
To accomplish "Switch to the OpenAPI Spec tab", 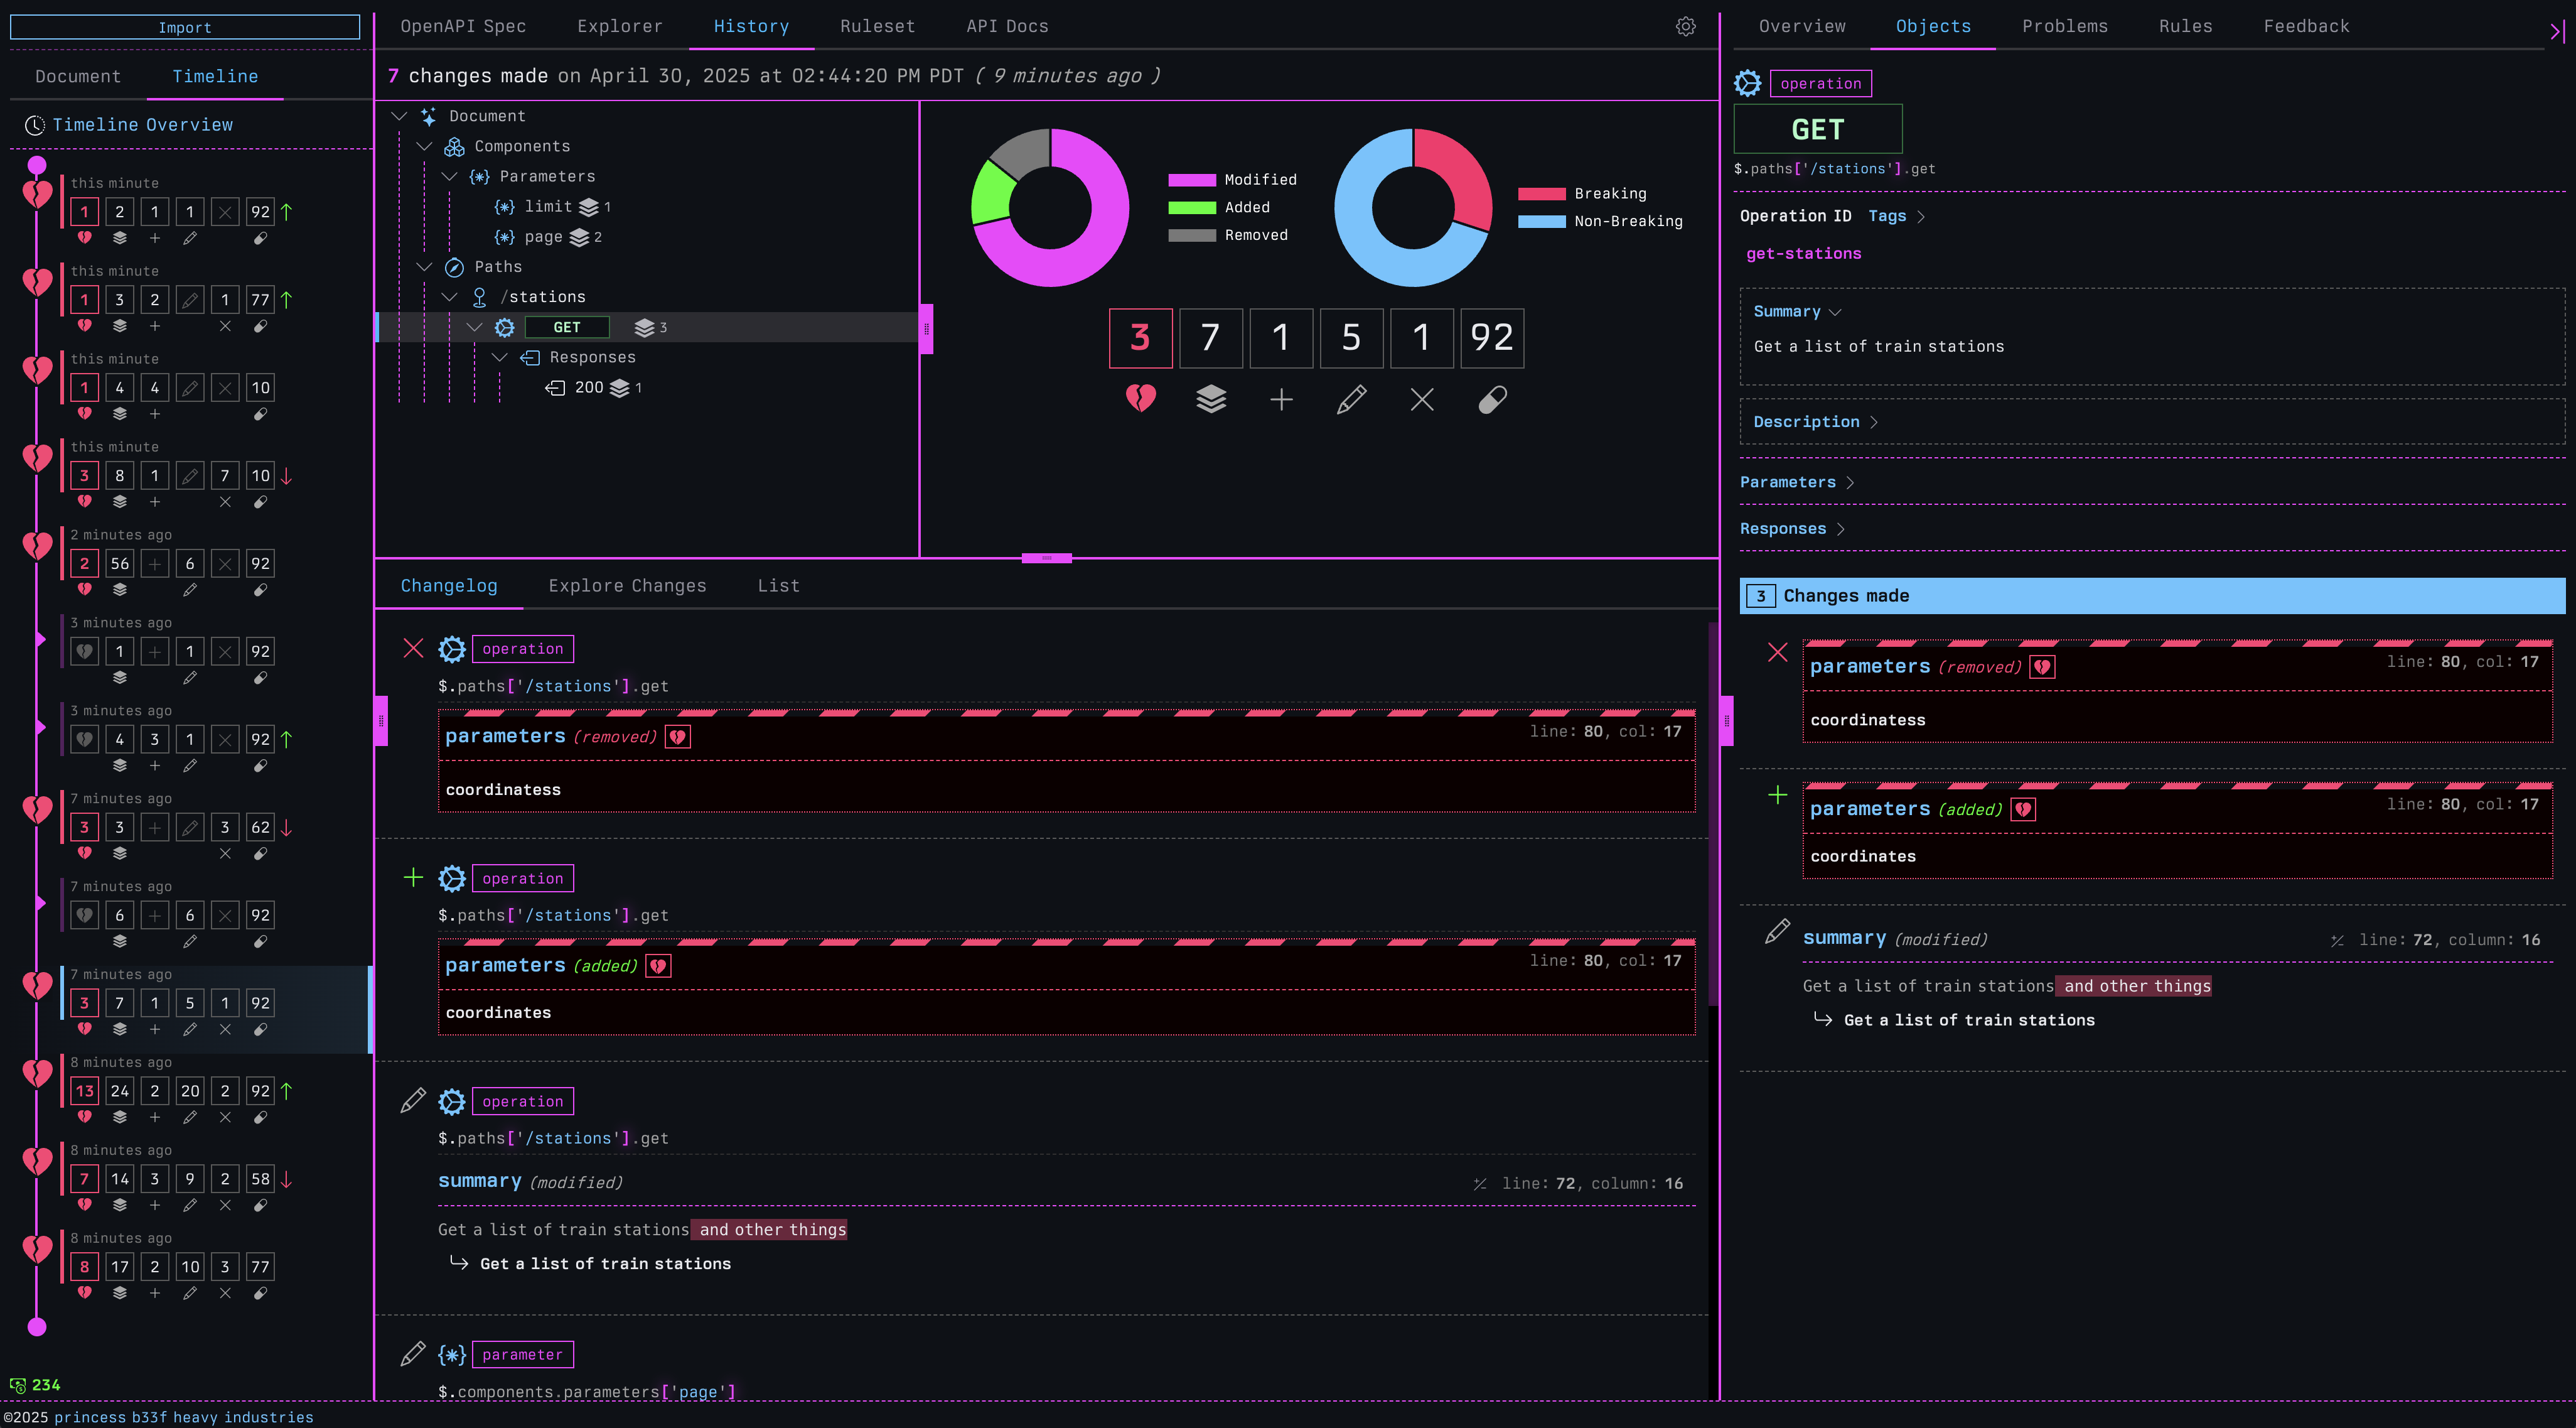I will click(x=463, y=27).
